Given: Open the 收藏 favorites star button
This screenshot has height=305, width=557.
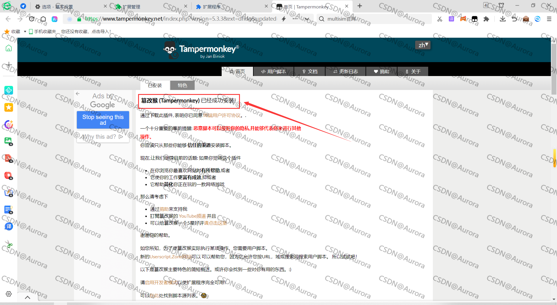Looking at the screenshot, I should tap(12, 31).
